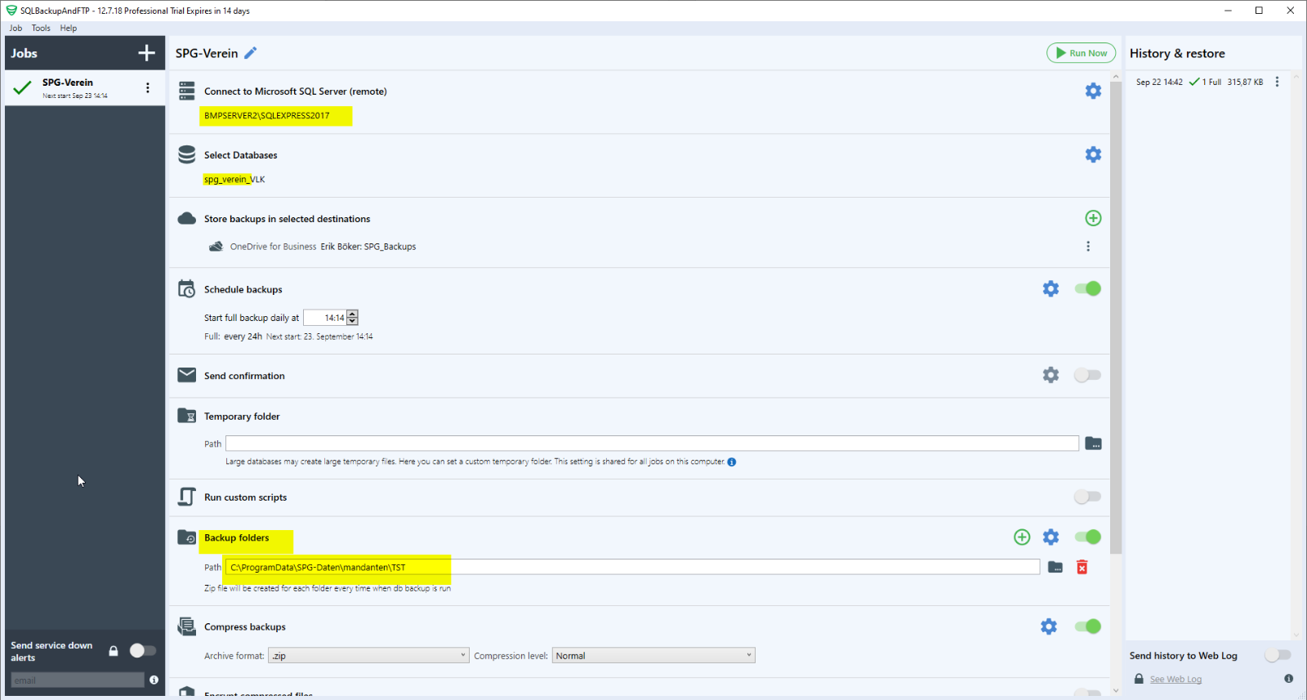
Task: Select the SPG-Verein job in list
Action: [85, 87]
